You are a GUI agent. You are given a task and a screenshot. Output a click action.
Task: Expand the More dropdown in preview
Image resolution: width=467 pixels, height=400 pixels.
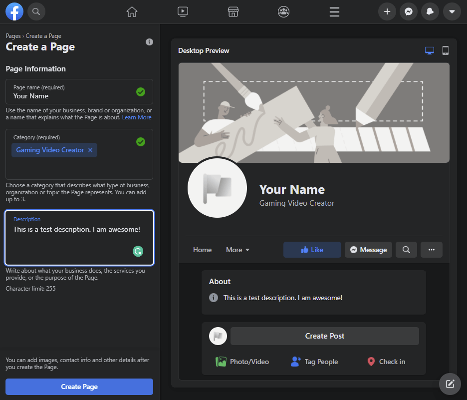[237, 250]
